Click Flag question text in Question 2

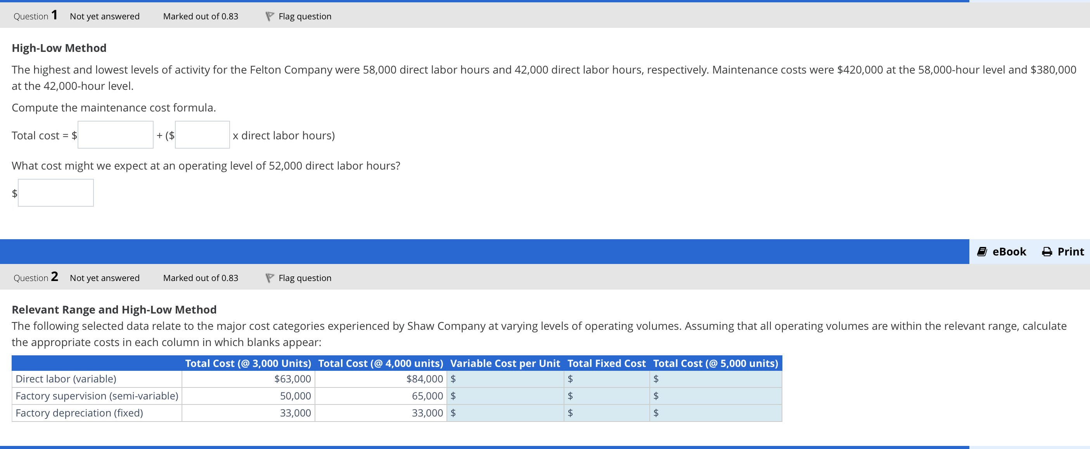pyautogui.click(x=305, y=278)
